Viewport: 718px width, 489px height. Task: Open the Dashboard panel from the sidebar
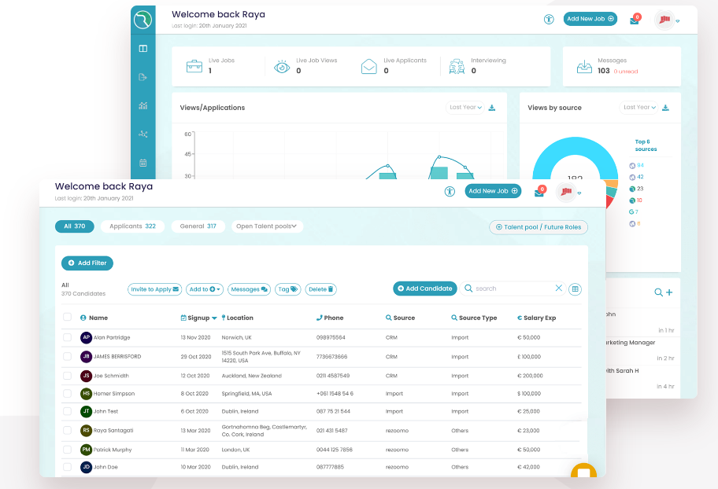click(x=142, y=48)
